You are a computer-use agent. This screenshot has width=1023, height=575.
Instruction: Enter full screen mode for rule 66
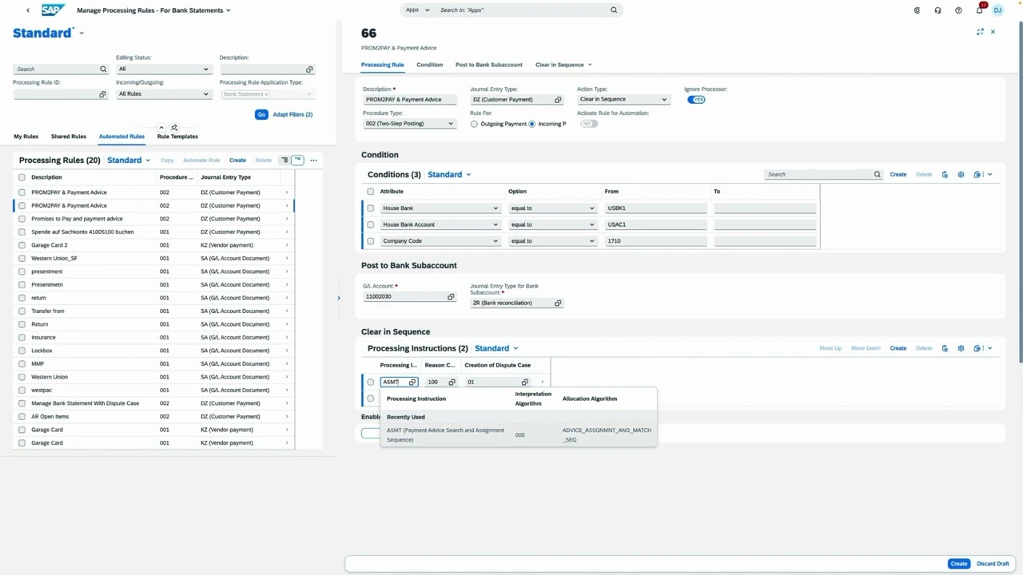(980, 32)
